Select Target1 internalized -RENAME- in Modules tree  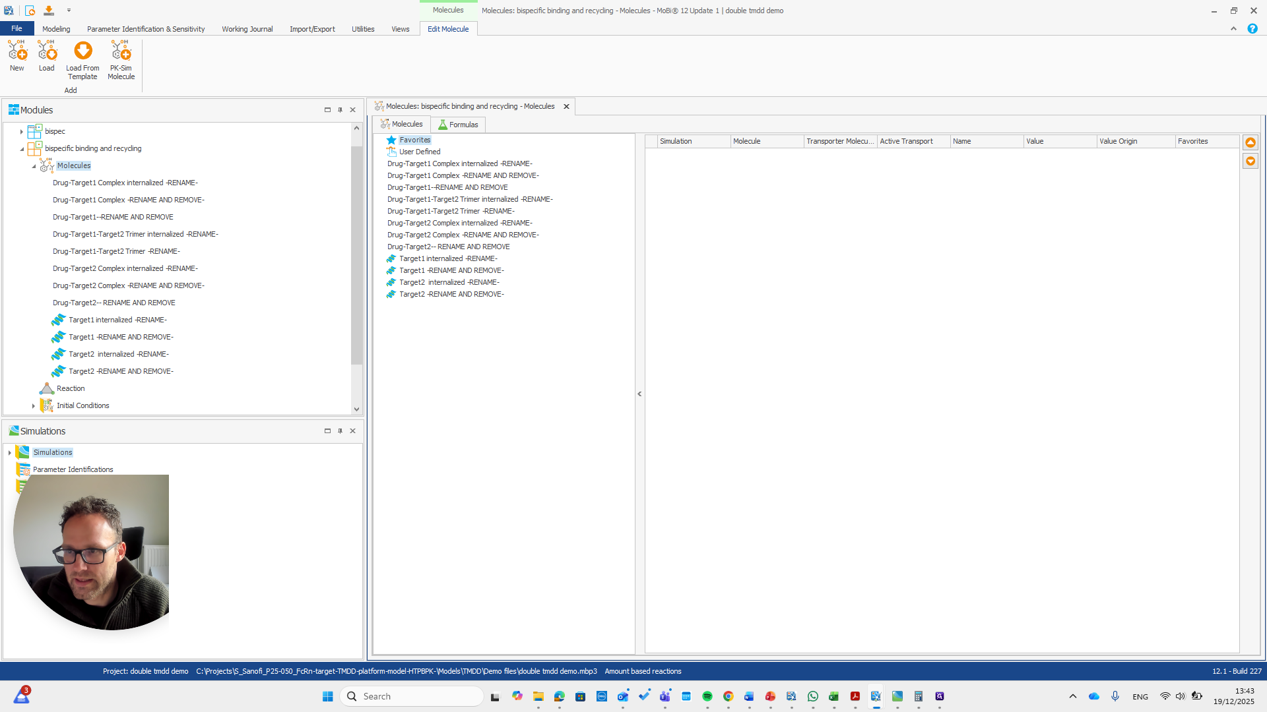(x=117, y=320)
